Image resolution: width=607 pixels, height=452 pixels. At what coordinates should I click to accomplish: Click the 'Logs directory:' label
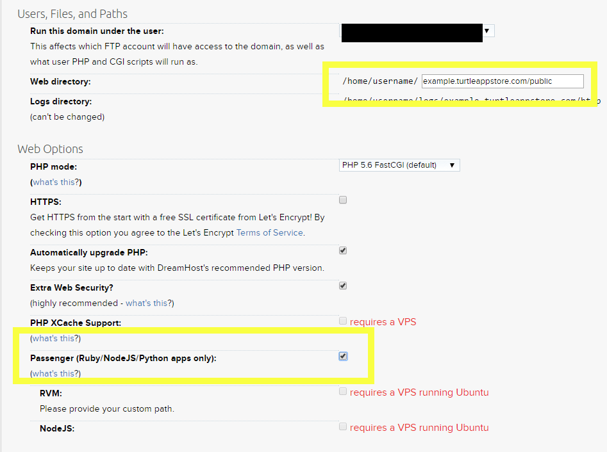tap(61, 101)
